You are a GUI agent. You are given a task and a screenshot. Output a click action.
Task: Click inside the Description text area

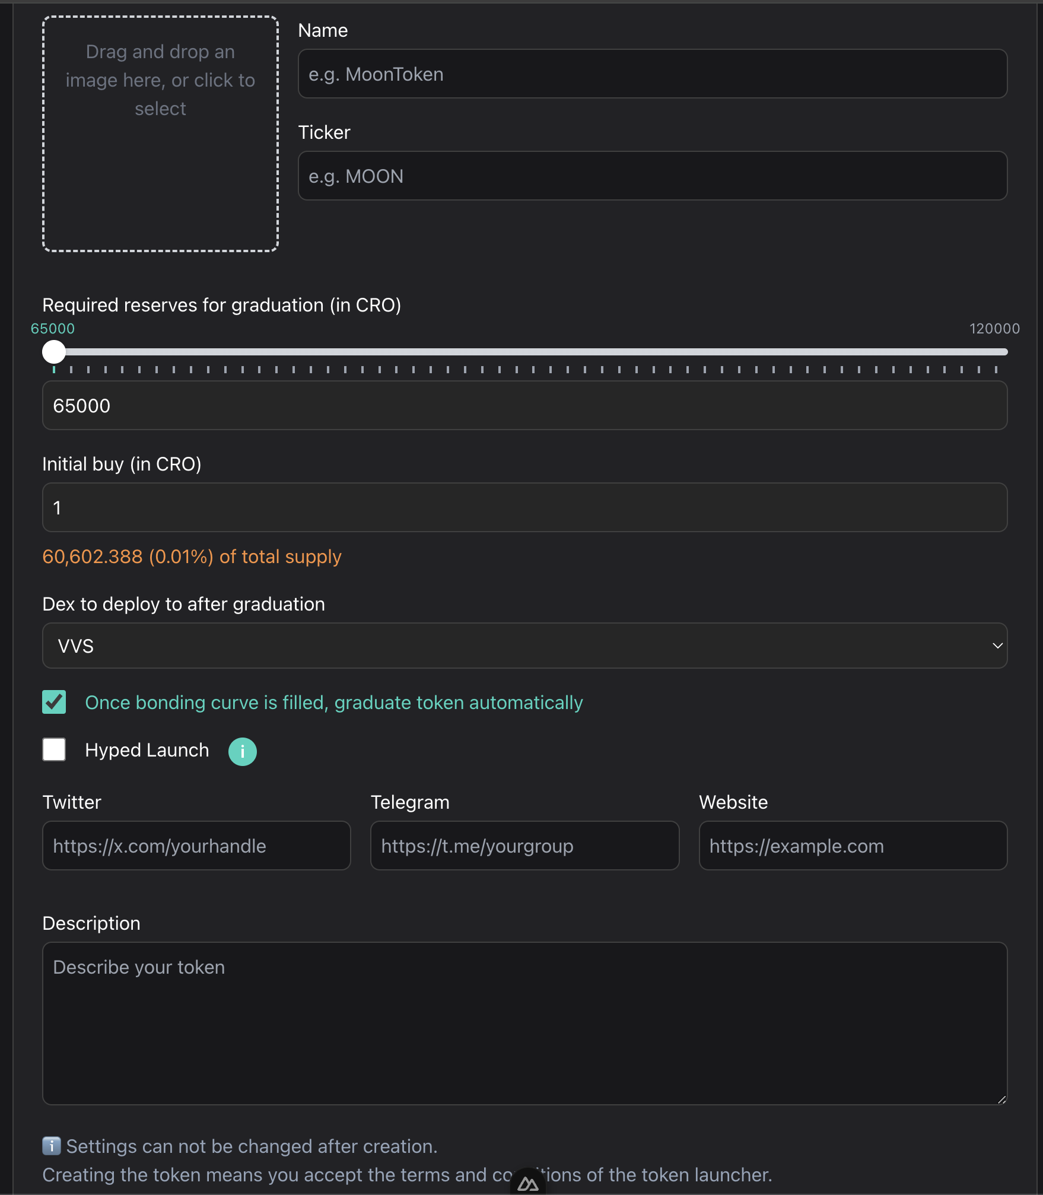pos(524,1024)
